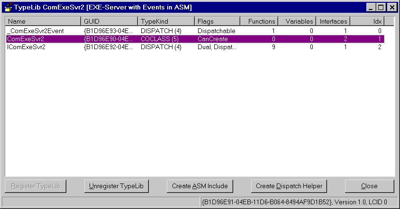Select the _ComExeSvr2Event row
The height and width of the screenshot is (209, 400).
tap(195, 31)
